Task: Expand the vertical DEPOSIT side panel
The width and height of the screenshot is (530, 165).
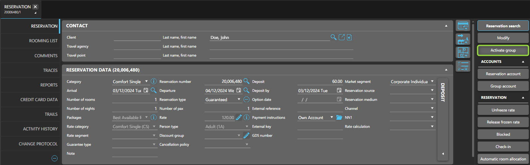Action: coord(442,154)
